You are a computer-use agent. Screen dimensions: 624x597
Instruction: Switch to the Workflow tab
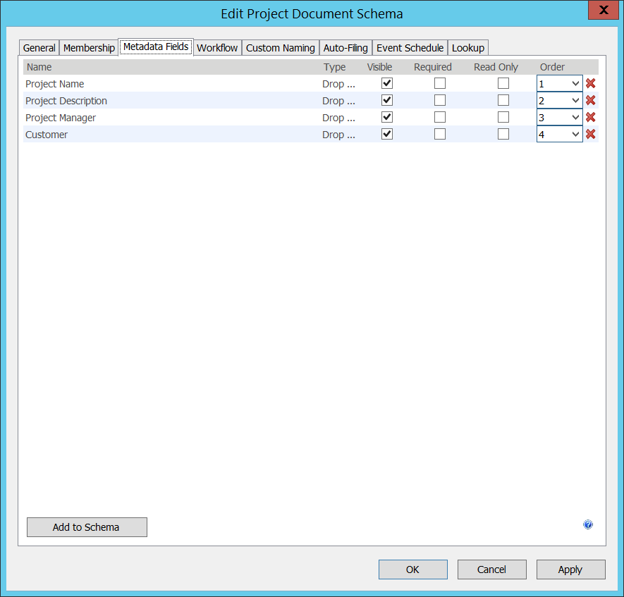pos(217,48)
